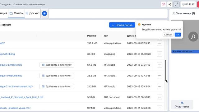Open more options for 19 Refund.mp3 row
The width and height of the screenshot is (199, 112).
point(160,76)
